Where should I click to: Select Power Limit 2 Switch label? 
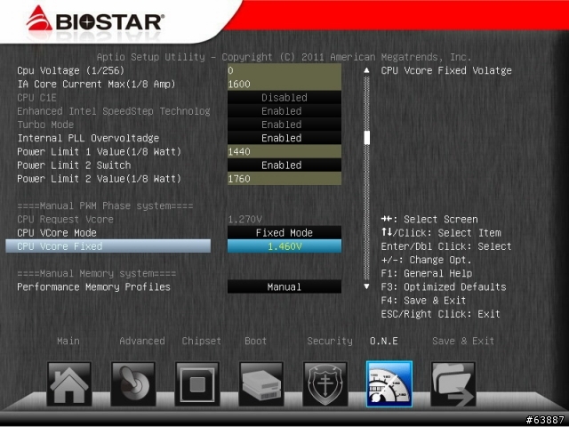(x=74, y=165)
